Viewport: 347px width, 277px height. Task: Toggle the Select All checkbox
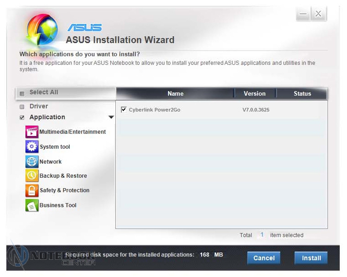[x=22, y=93]
